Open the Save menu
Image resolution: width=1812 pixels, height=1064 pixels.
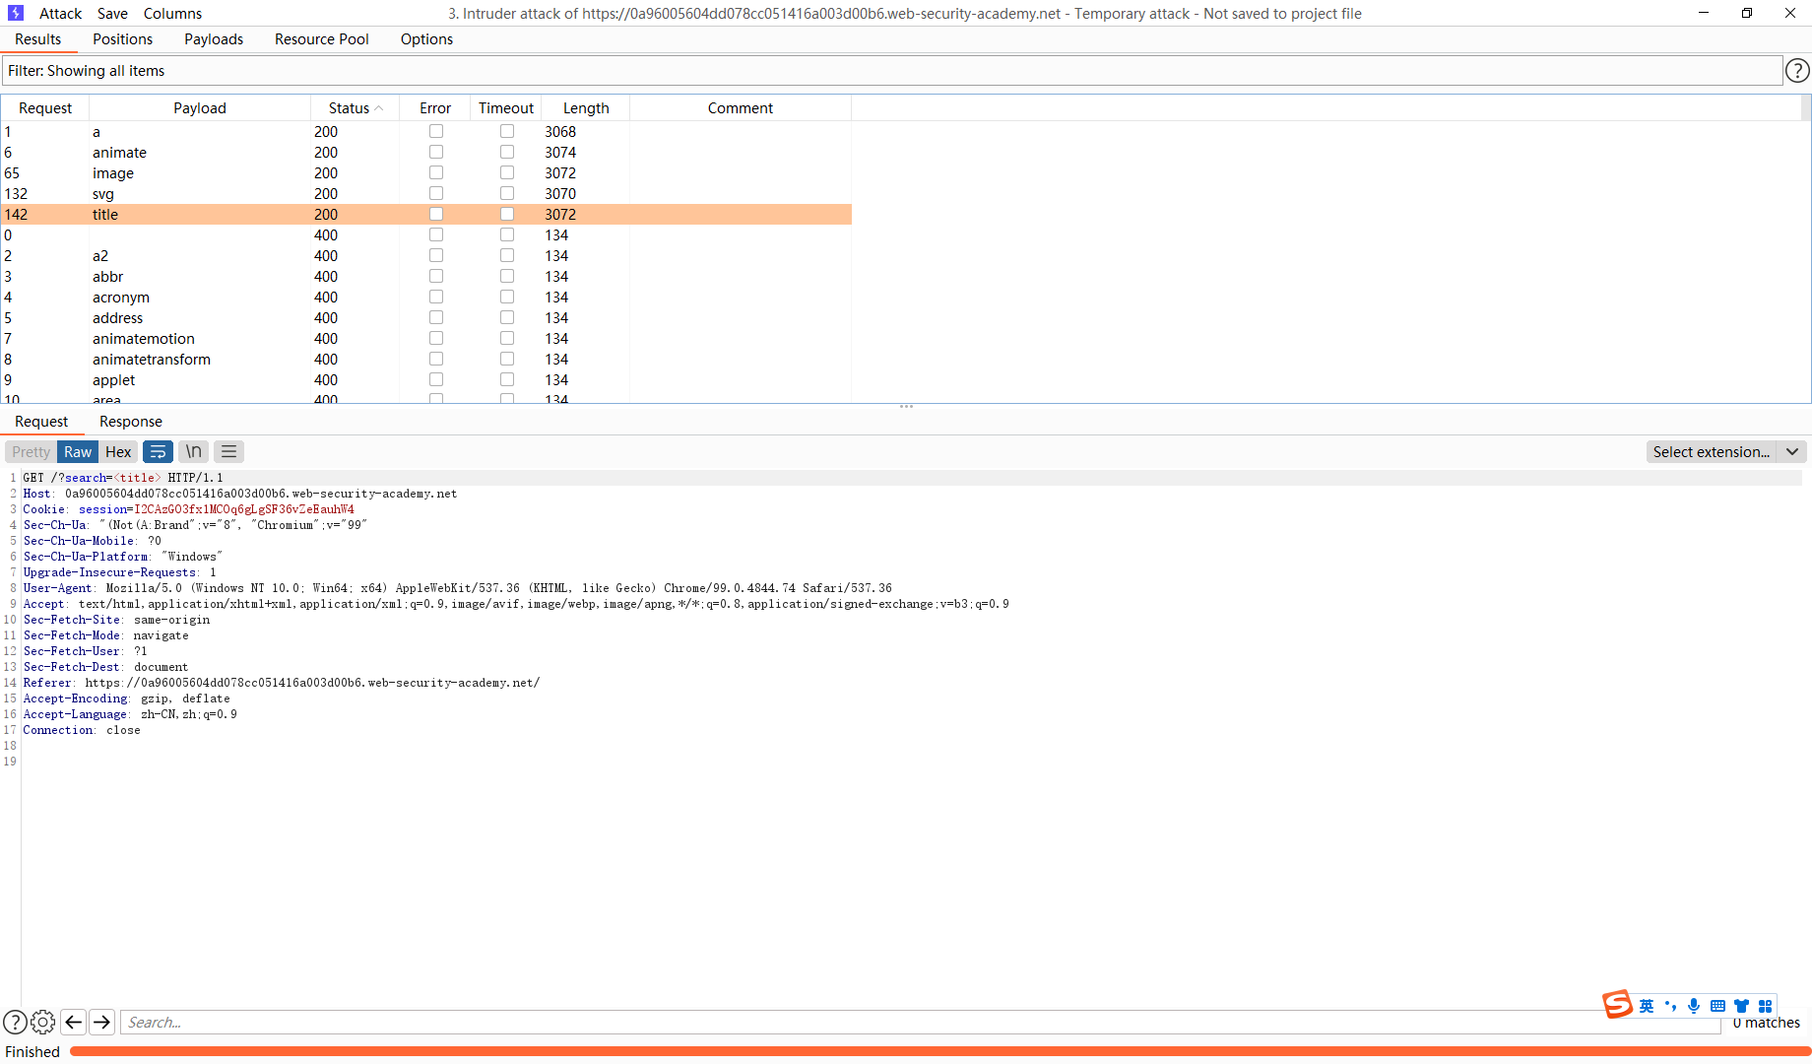[x=112, y=13]
